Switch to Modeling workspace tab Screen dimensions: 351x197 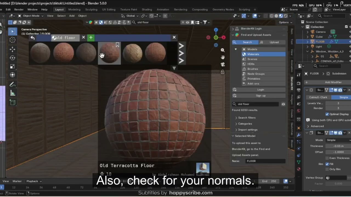(x=74, y=10)
